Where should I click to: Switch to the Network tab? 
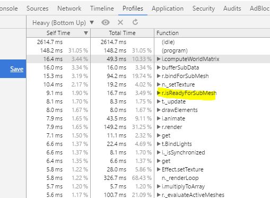[x=69, y=8]
